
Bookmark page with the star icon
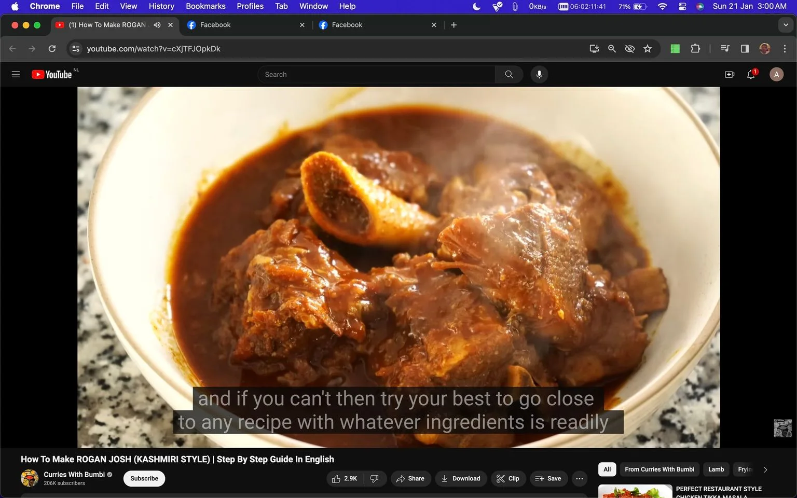click(x=648, y=48)
